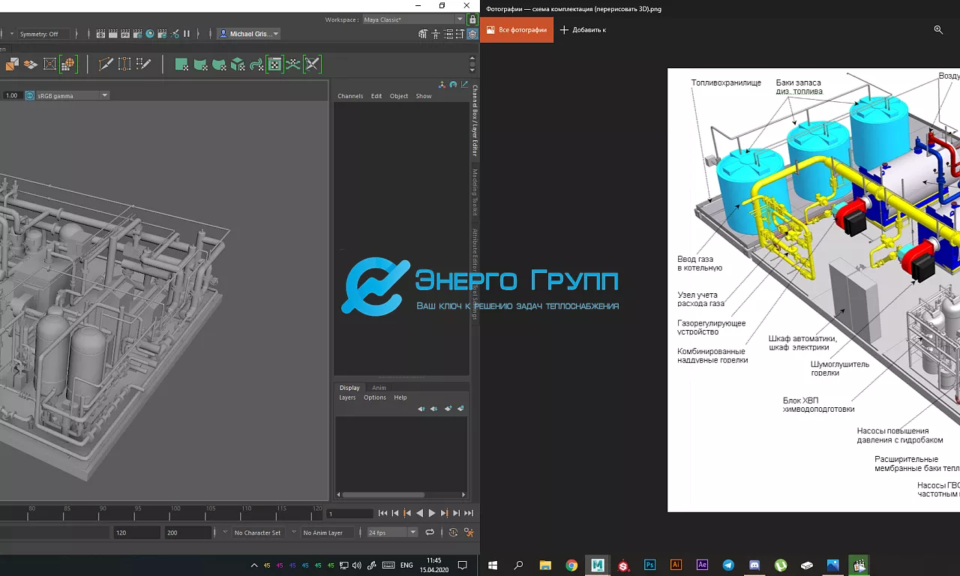The height and width of the screenshot is (576, 960).
Task: Open the 24 fps frame rate dropdown
Action: click(x=412, y=532)
